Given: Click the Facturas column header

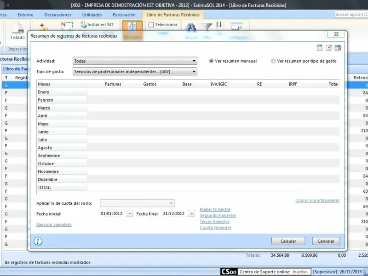Looking at the screenshot, I should [113, 84].
